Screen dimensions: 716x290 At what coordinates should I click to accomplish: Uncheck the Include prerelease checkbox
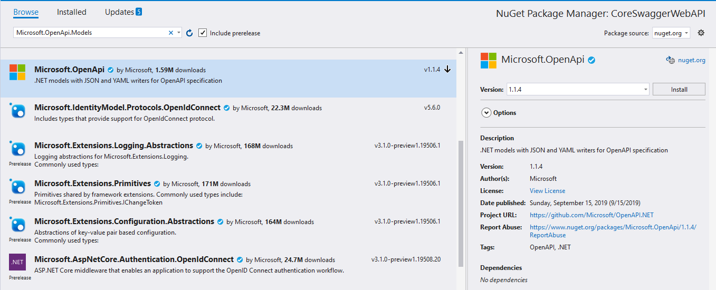[x=203, y=33]
